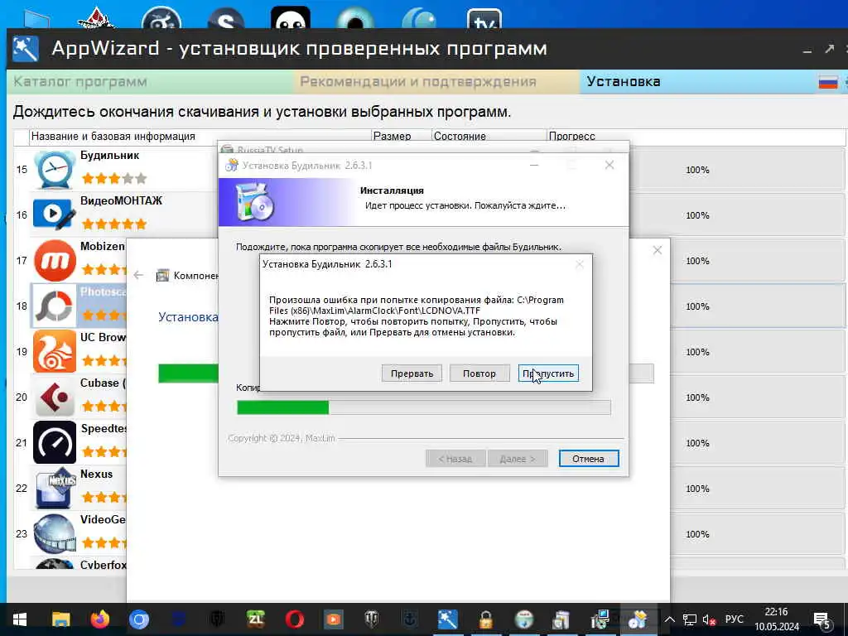Click the Размер column header
The image size is (848, 636).
pyautogui.click(x=402, y=137)
